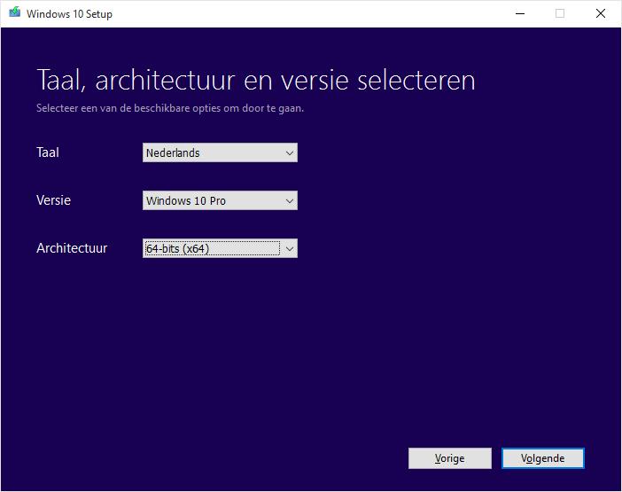Click the empty dark background below Architectuur
Image resolution: width=622 pixels, height=492 pixels.
point(266,355)
